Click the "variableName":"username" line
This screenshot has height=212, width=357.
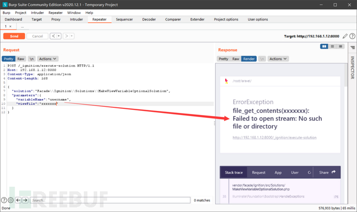[43, 100]
